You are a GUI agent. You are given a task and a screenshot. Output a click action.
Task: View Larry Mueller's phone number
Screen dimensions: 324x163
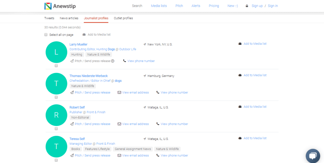(x=141, y=61)
